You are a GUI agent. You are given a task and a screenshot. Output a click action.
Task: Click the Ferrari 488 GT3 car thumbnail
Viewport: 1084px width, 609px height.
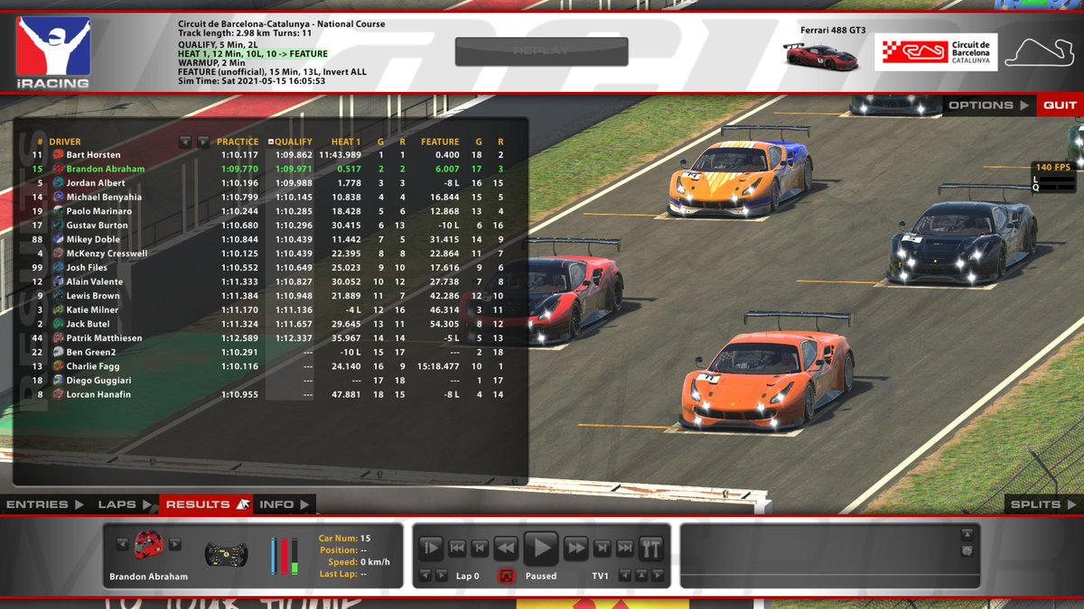pyautogui.click(x=821, y=56)
